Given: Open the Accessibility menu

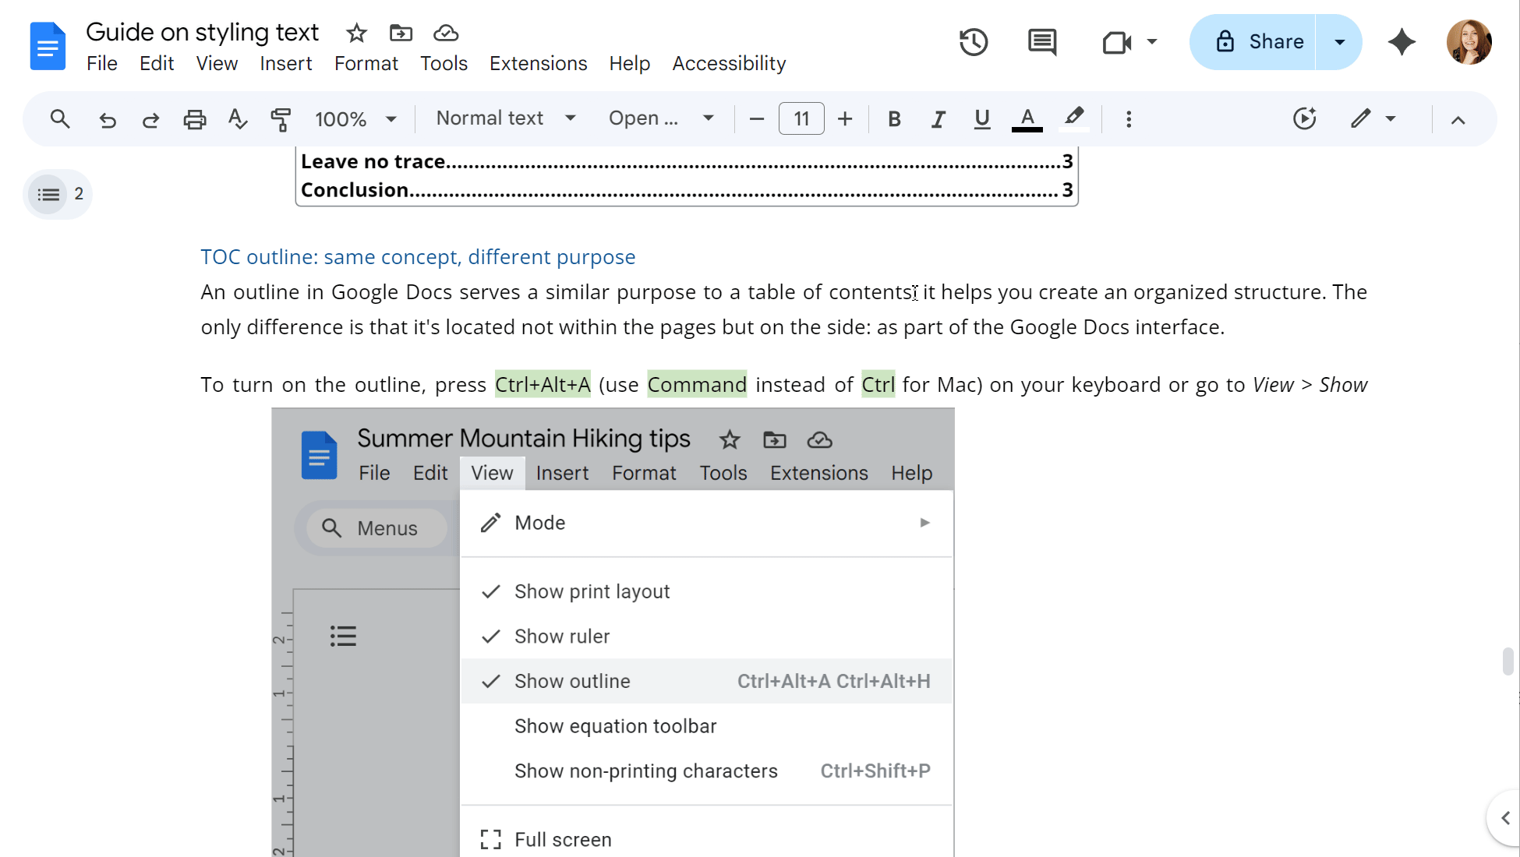Looking at the screenshot, I should click(x=730, y=64).
